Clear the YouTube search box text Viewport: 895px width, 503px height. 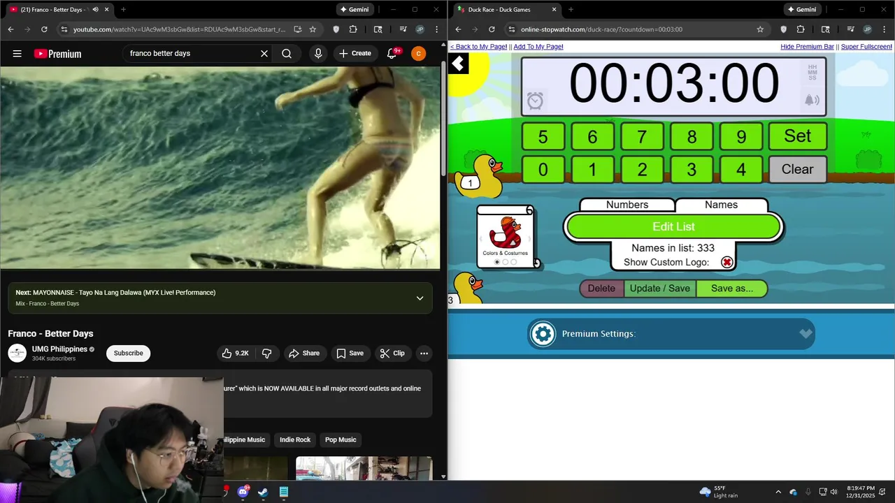tap(264, 53)
